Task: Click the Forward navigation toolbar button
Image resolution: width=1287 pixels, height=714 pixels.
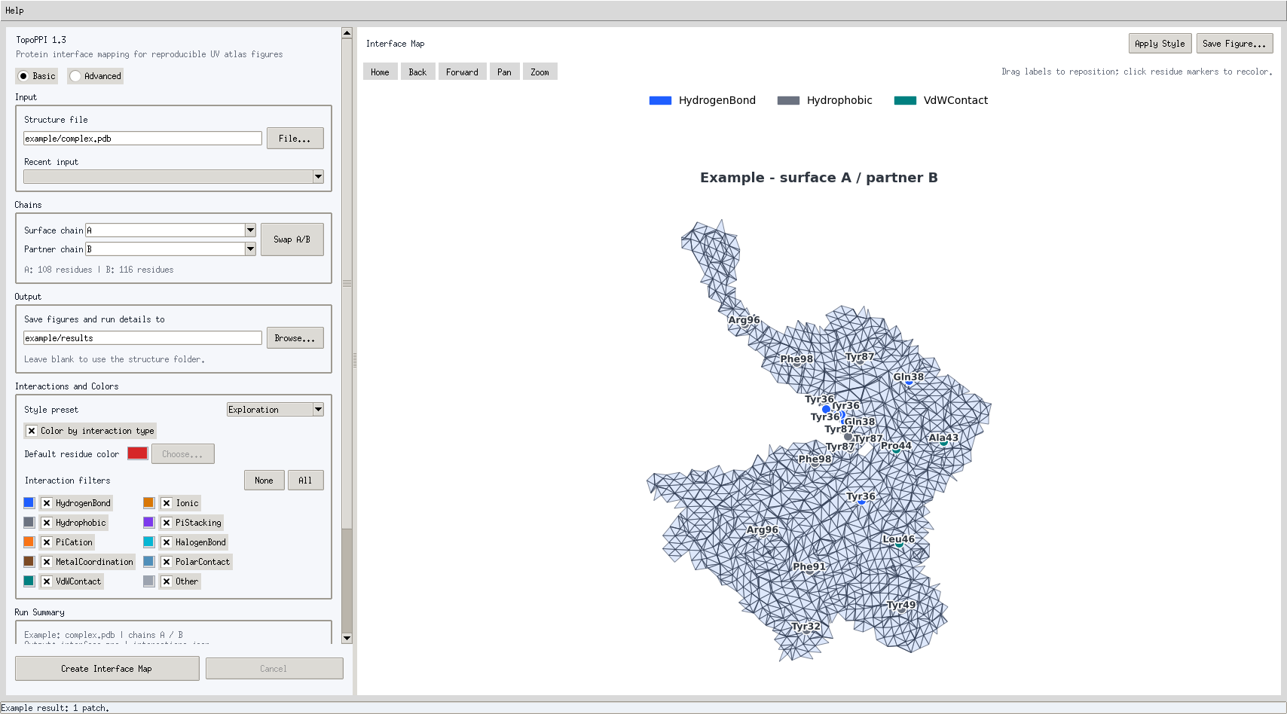Action: [x=462, y=72]
